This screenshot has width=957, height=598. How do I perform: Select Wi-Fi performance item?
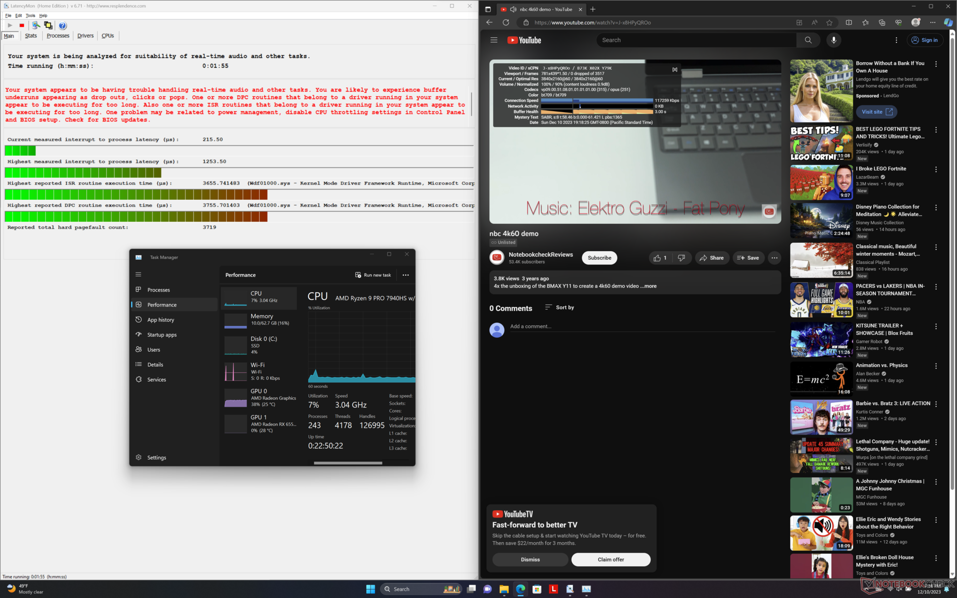(259, 372)
